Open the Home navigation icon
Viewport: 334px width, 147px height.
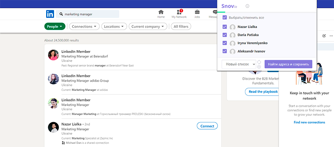(x=161, y=12)
